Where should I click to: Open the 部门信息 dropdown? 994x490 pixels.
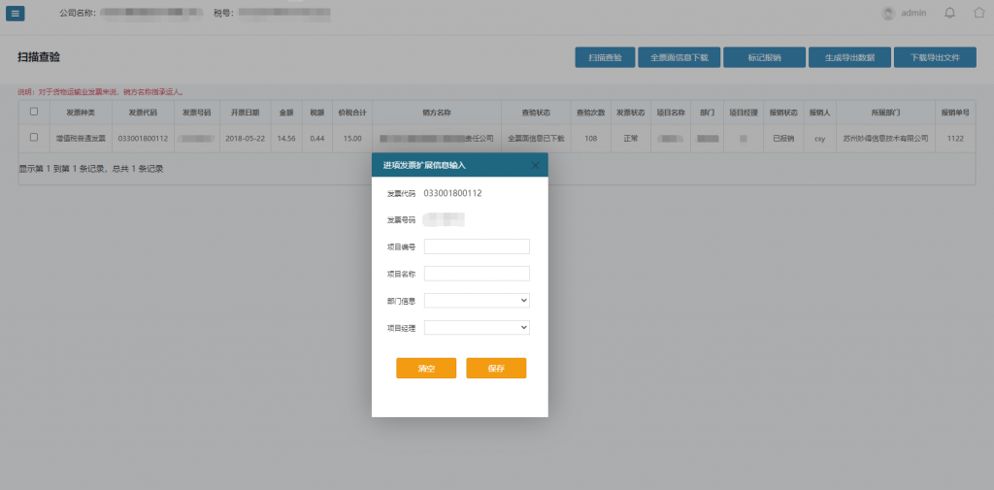(477, 301)
